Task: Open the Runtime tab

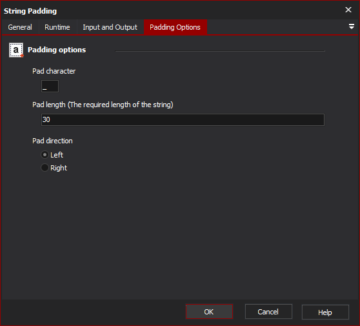Action: coord(57,27)
